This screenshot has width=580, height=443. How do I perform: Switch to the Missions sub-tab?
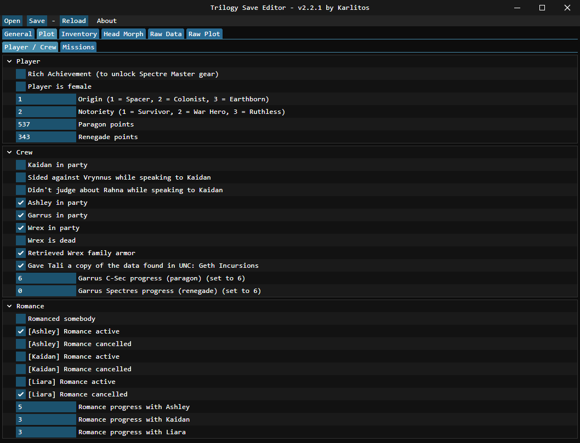pos(78,47)
